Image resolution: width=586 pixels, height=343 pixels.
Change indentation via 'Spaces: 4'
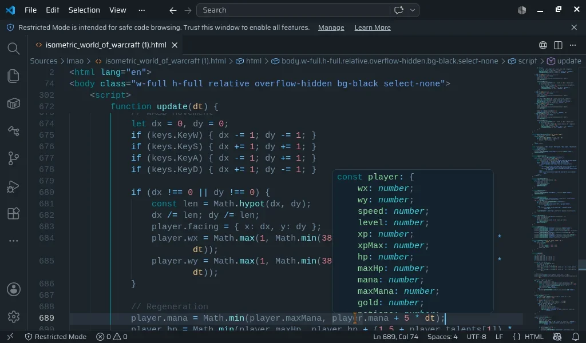tap(442, 337)
